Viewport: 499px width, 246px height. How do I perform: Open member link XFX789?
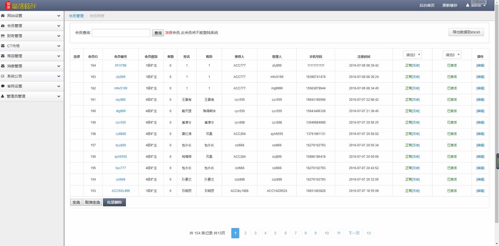121,65
